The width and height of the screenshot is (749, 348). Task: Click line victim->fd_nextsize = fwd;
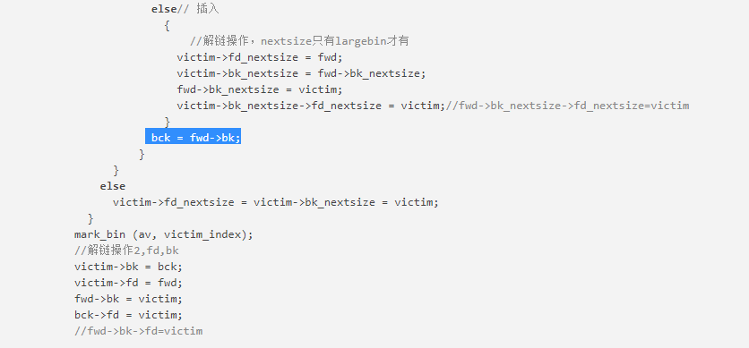[260, 57]
